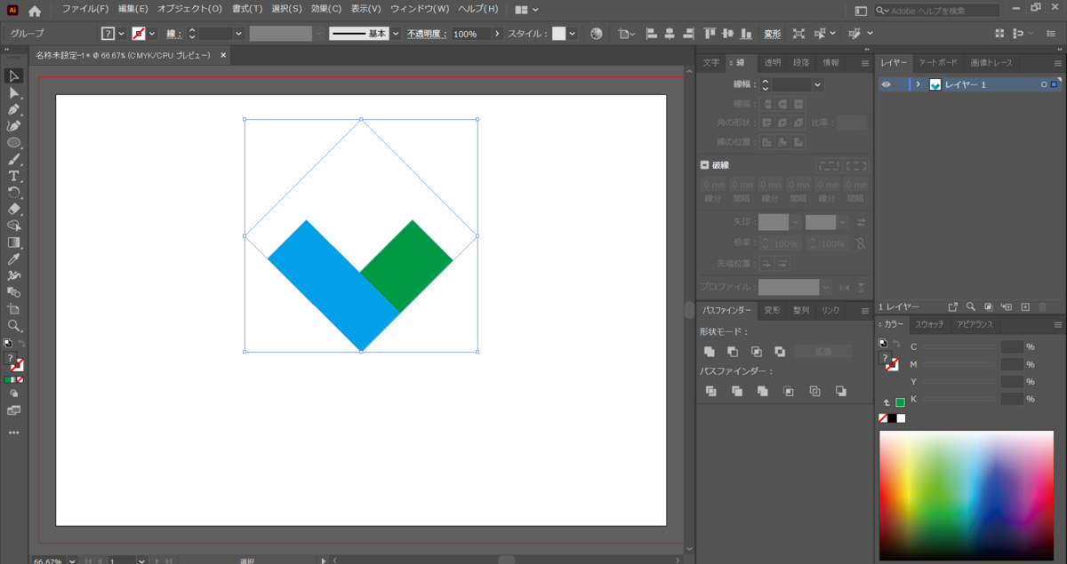Swap fill and stroke in toolbar
The width and height of the screenshot is (1067, 564).
(x=22, y=343)
